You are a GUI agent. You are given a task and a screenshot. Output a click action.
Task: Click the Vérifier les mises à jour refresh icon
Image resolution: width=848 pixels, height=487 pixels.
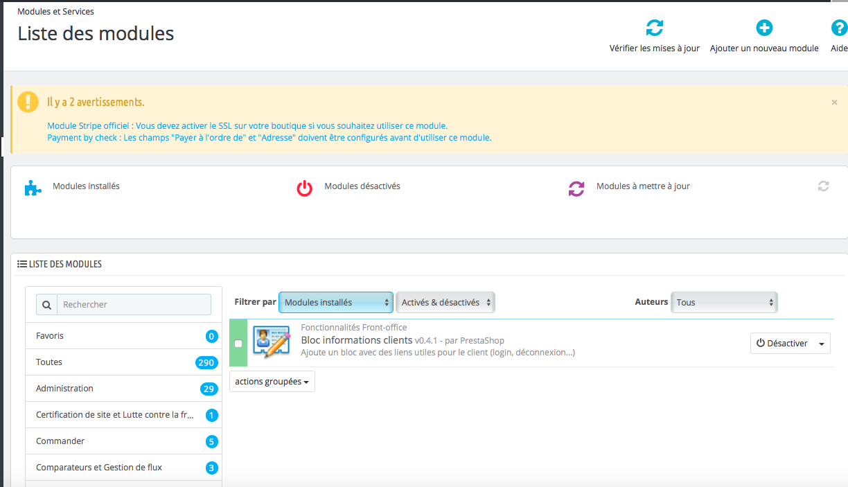pyautogui.click(x=655, y=28)
